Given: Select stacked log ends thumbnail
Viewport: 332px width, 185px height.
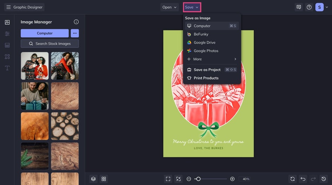Looking at the screenshot, I should coord(65,126).
